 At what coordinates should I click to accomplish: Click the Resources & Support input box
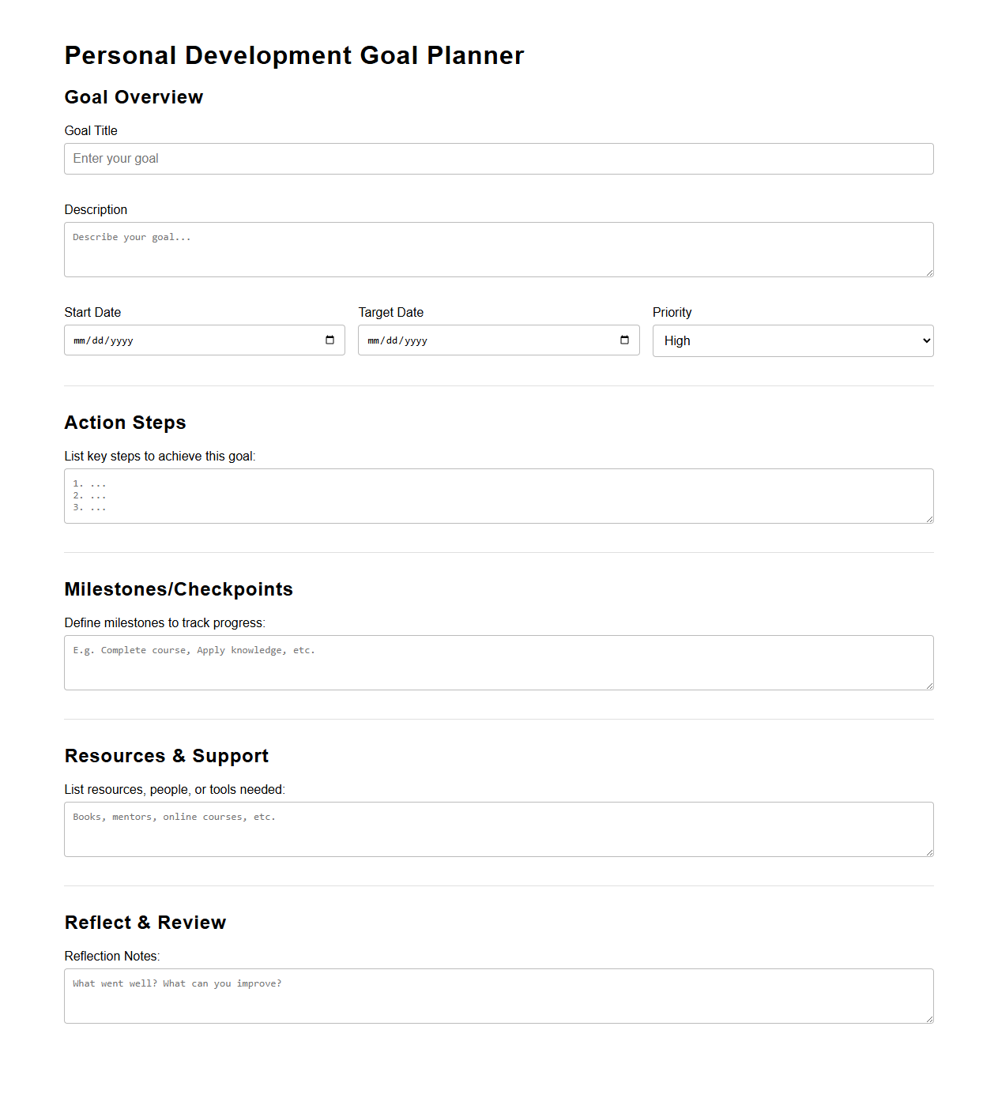click(499, 829)
